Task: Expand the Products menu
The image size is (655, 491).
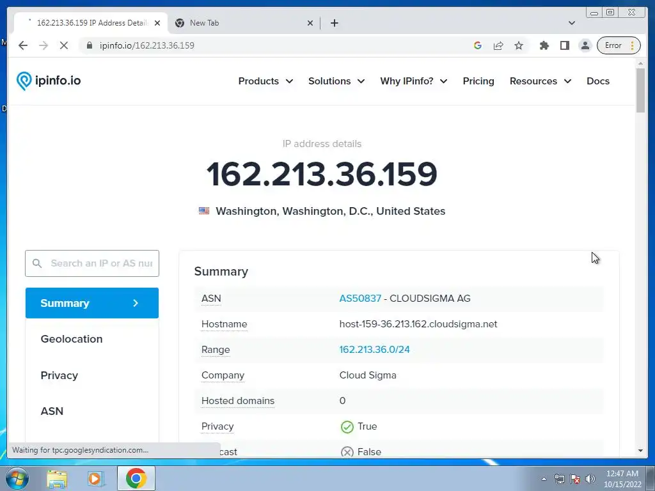Action: click(x=265, y=81)
